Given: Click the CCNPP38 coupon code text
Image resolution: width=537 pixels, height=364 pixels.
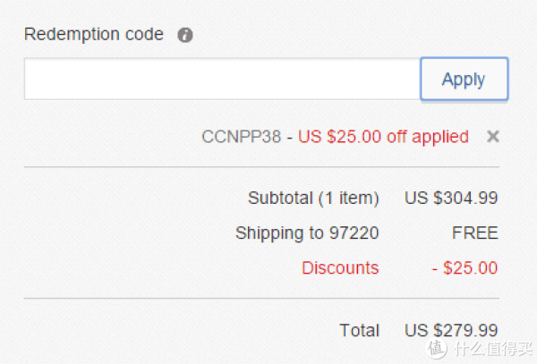Looking at the screenshot, I should click(x=241, y=137).
